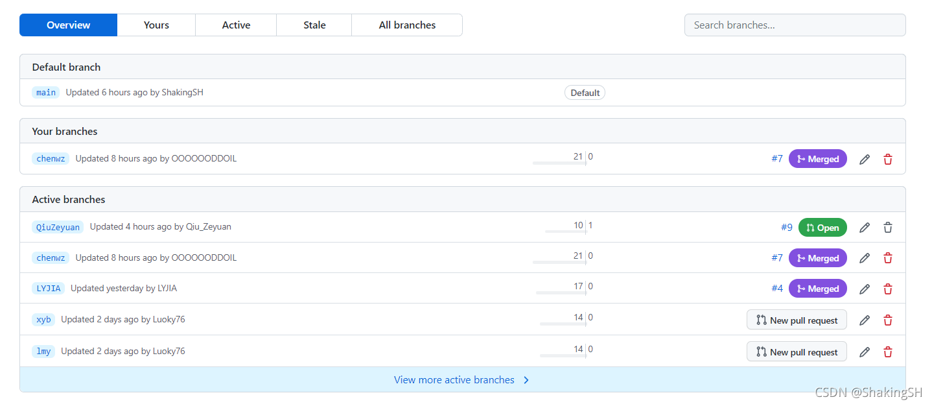Screen dimensions: 932x406
Task: Open pull request #4 link
Action: click(x=776, y=289)
